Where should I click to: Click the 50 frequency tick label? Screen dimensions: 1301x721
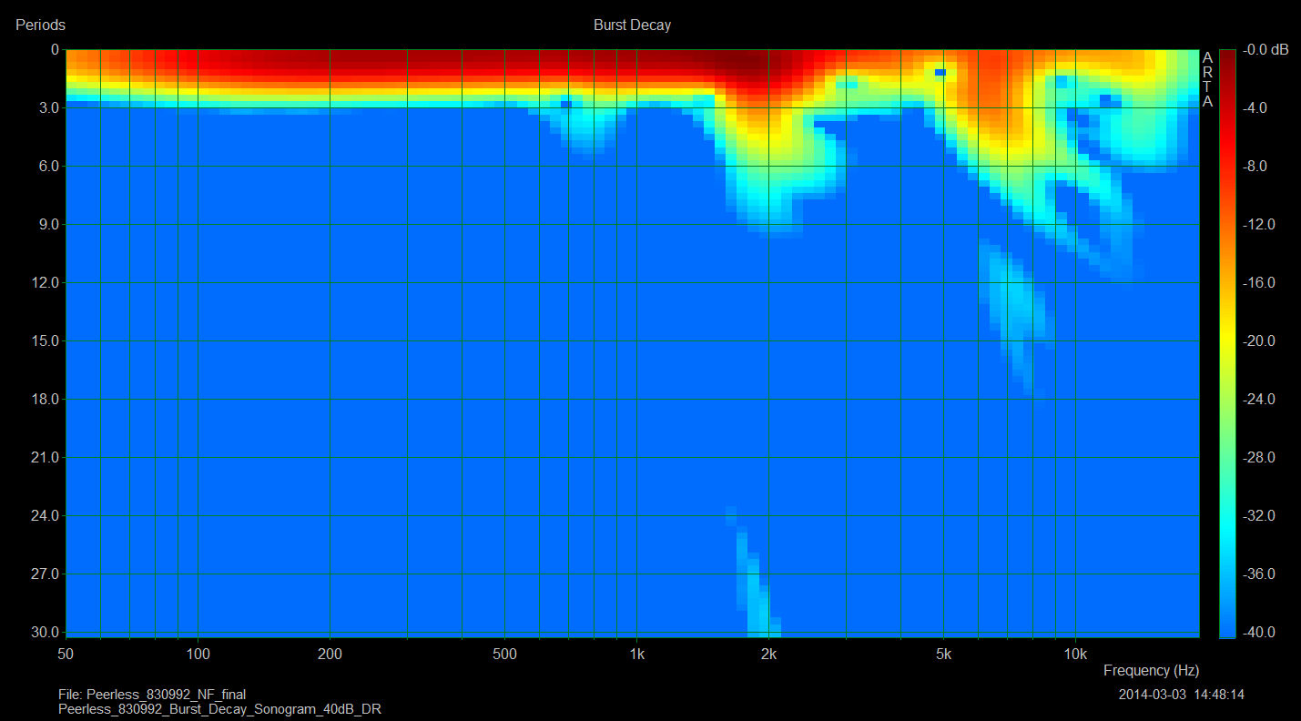pos(66,655)
